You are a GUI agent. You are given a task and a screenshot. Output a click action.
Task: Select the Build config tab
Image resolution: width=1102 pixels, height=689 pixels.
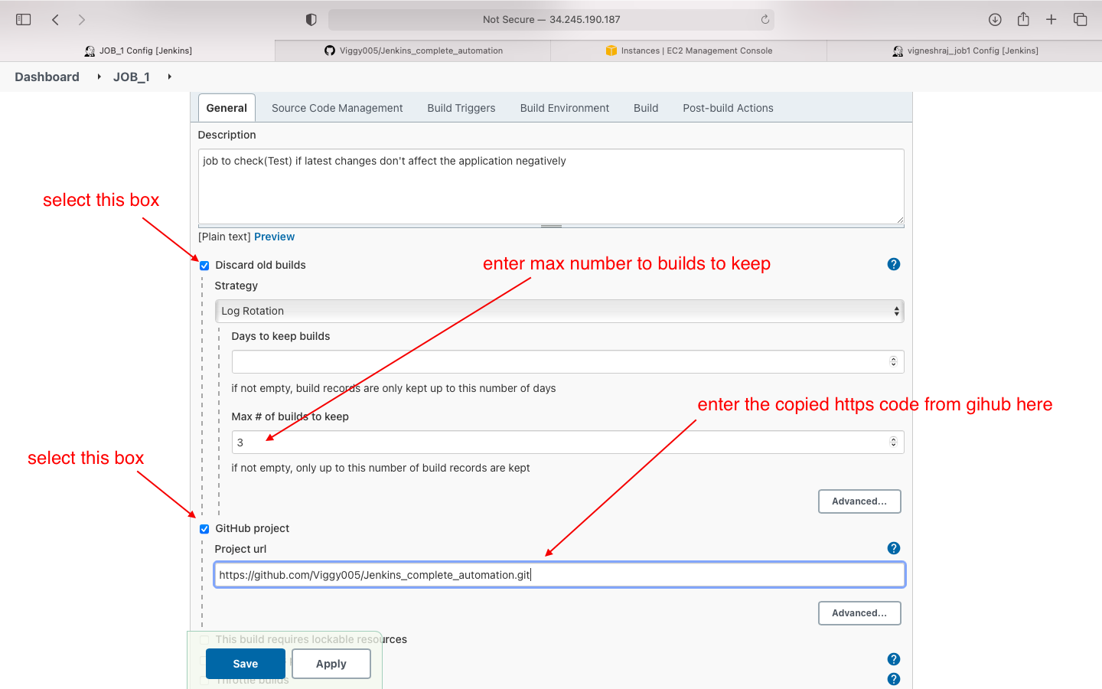point(646,108)
